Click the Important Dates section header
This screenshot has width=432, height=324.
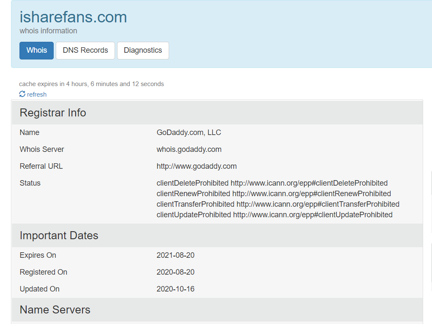pos(59,235)
